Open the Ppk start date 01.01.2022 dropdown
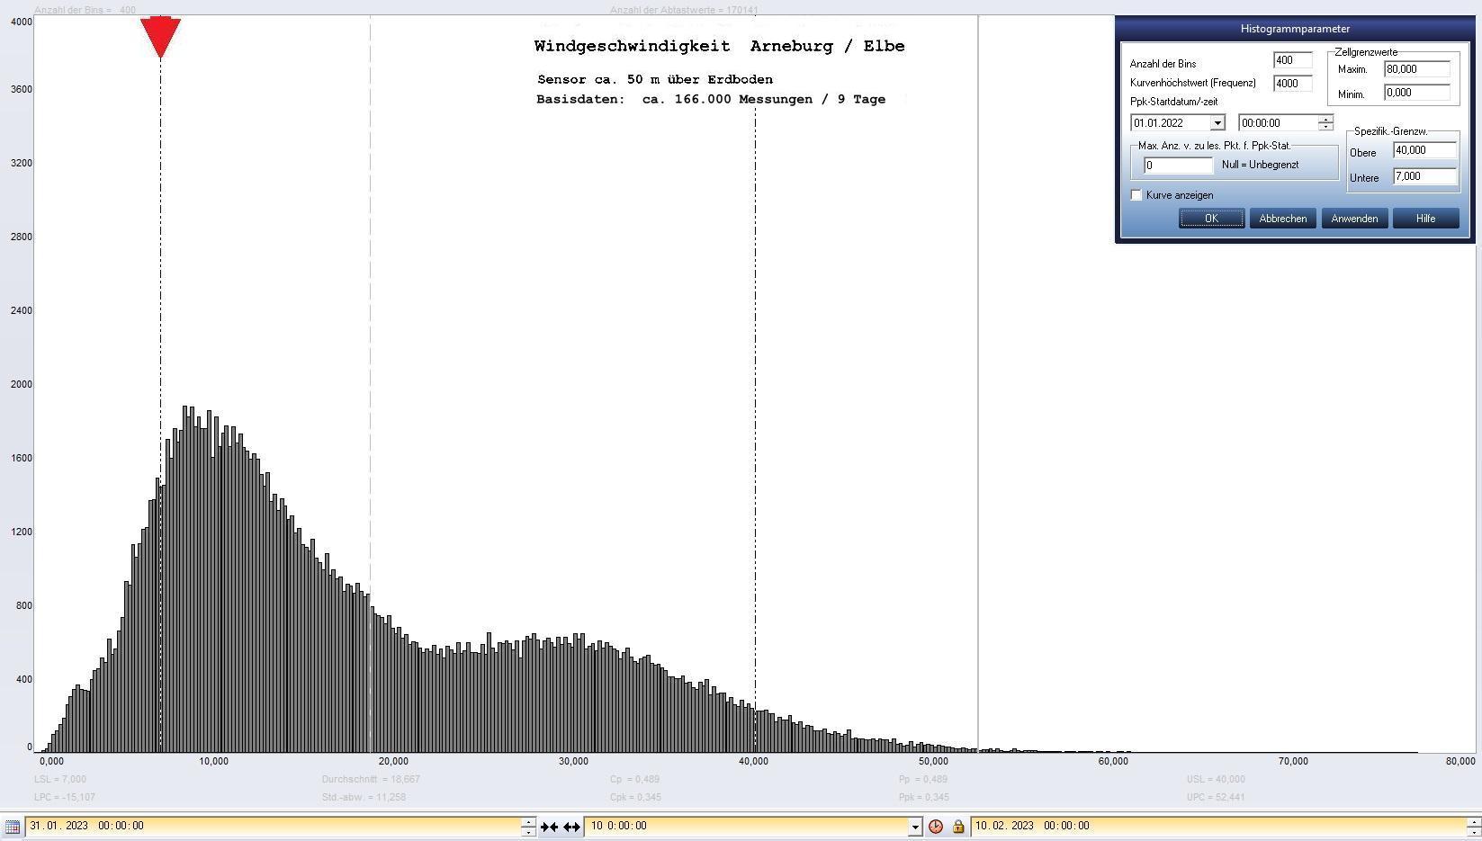The height and width of the screenshot is (841, 1482). tap(1217, 123)
